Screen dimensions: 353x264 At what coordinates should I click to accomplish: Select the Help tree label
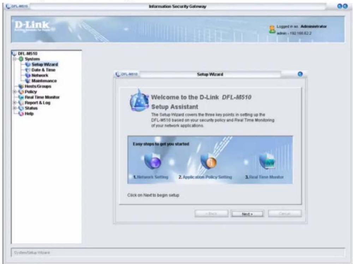tap(29, 114)
